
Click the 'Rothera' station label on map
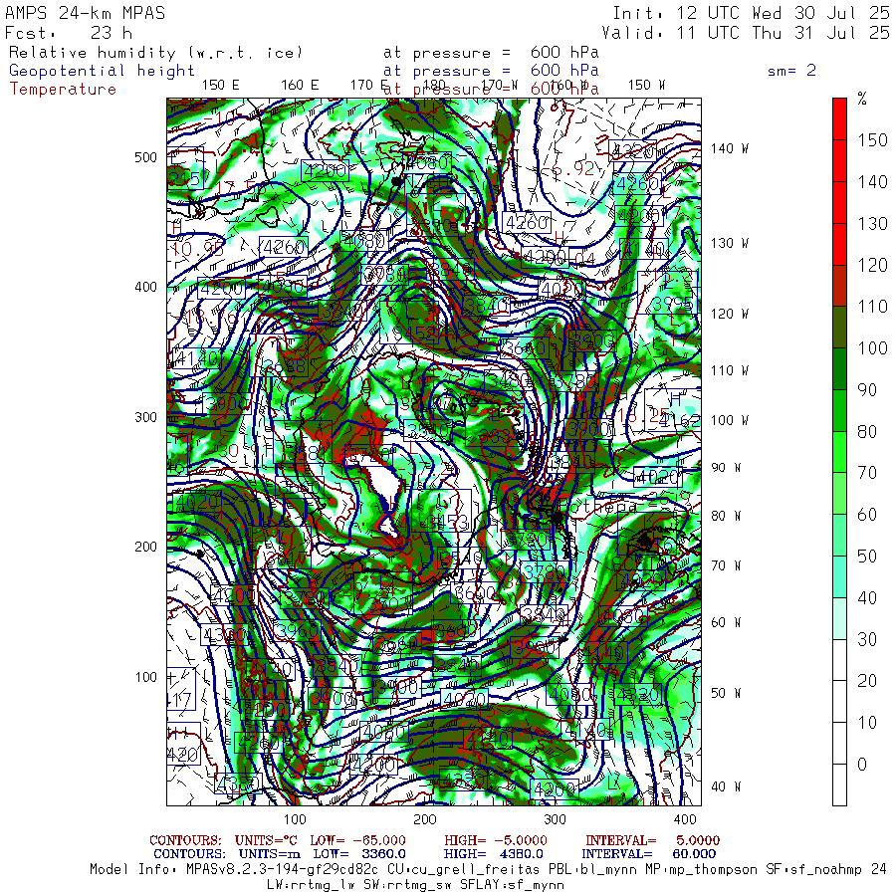coord(597,507)
